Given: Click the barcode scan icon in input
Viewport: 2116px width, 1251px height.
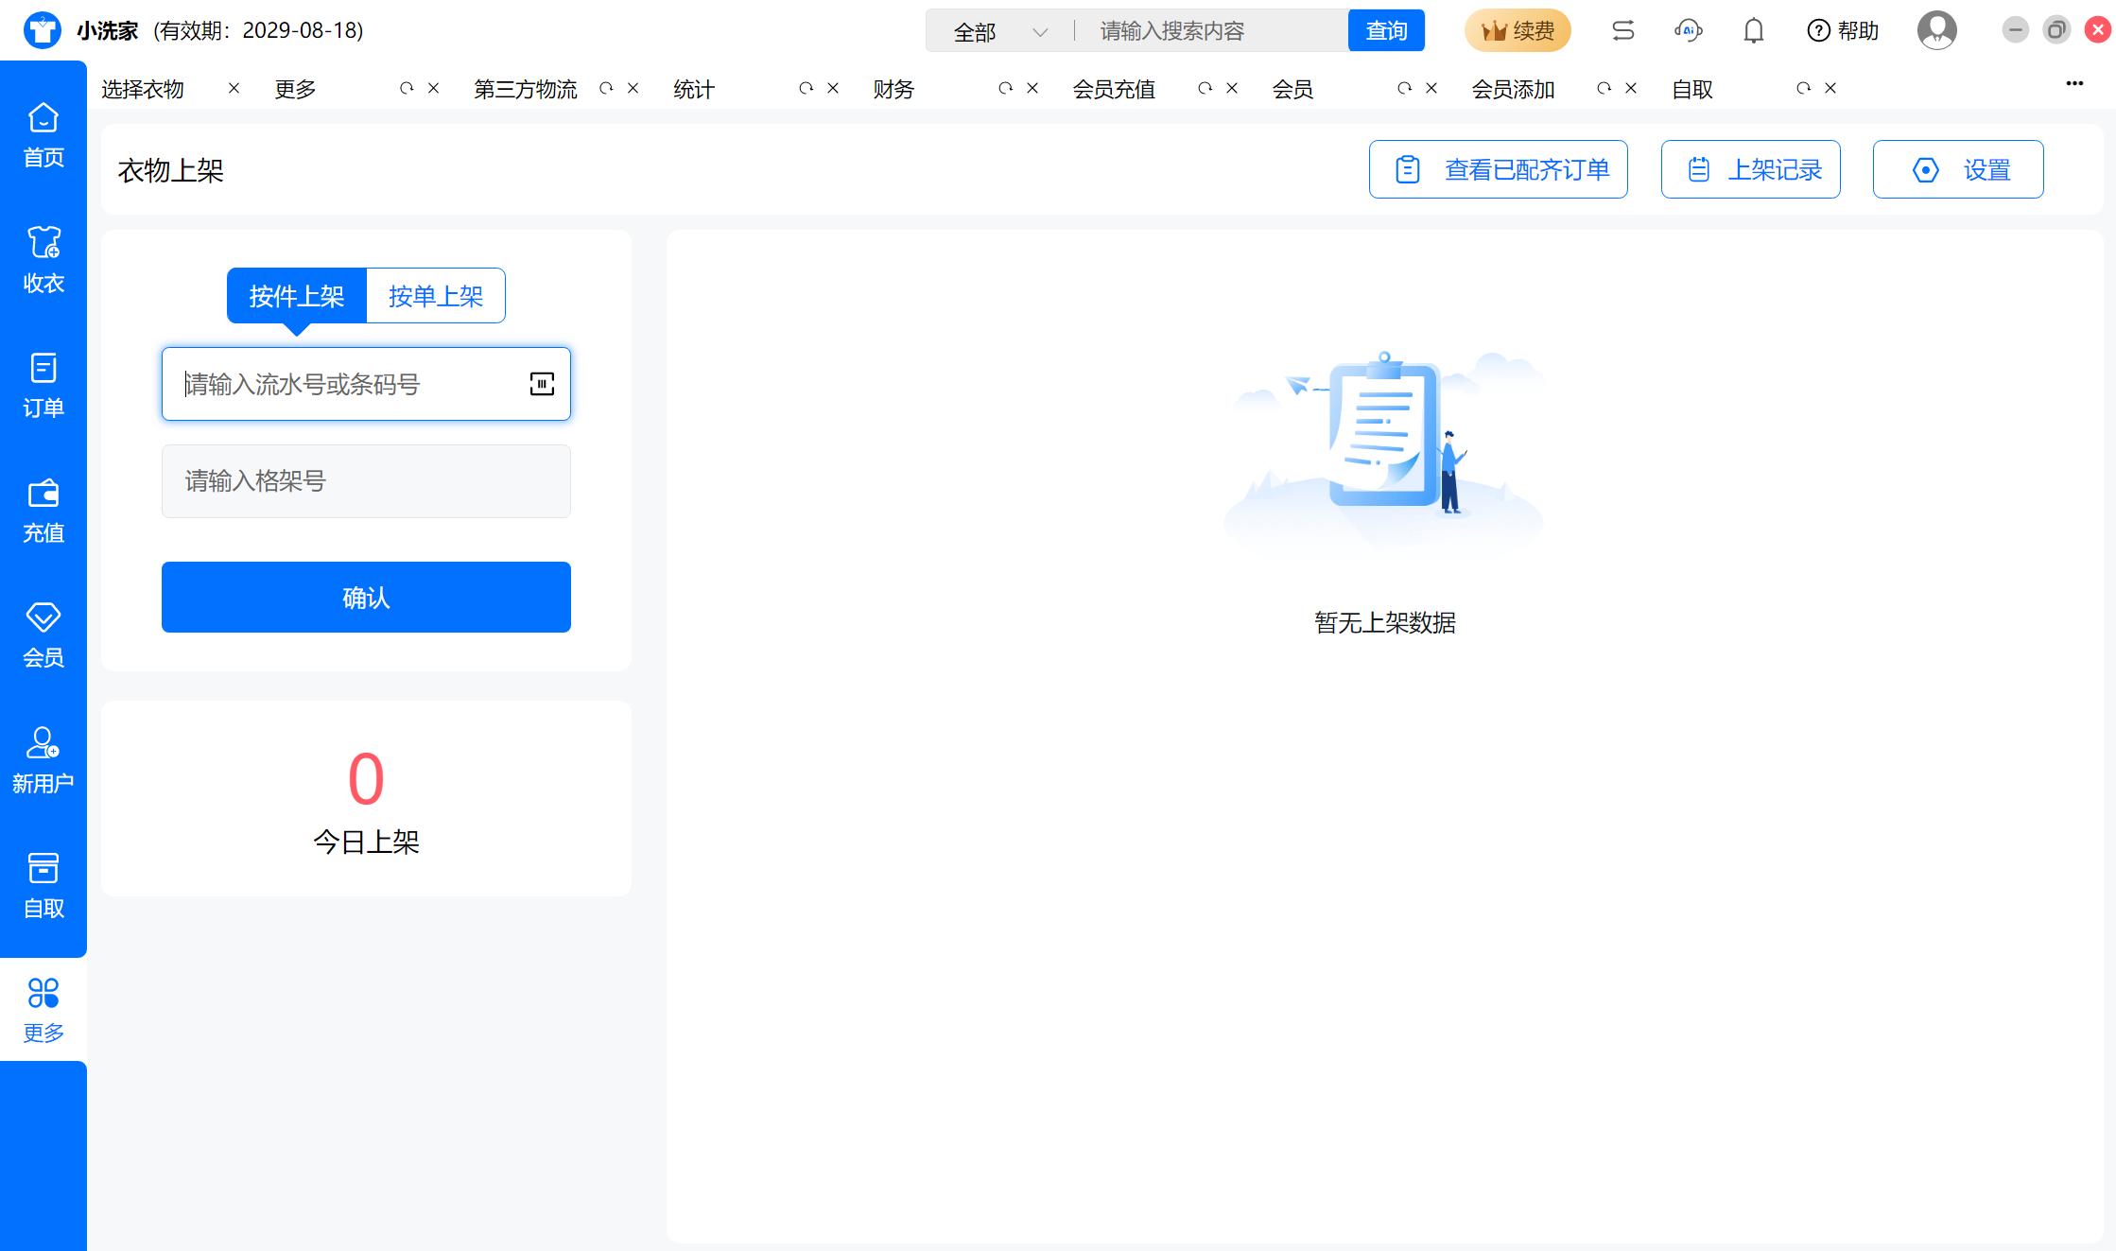Looking at the screenshot, I should click(542, 384).
